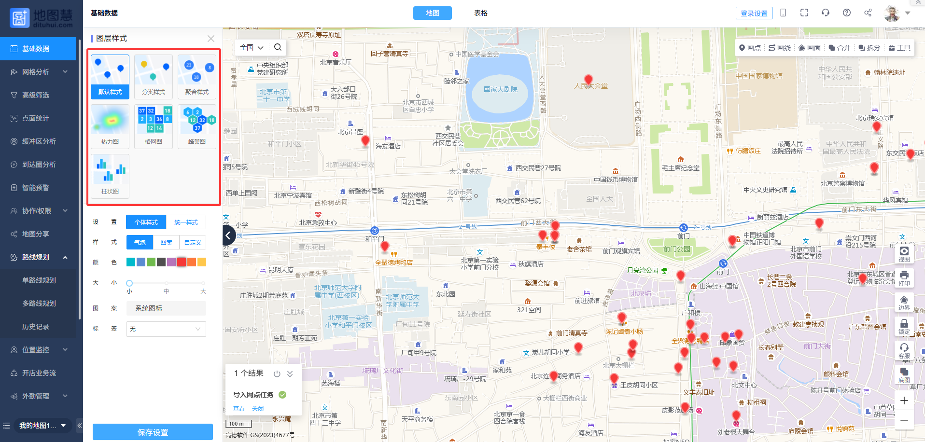The width and height of the screenshot is (925, 442).
Task: Click the map search magnifier icon
Action: (x=278, y=47)
